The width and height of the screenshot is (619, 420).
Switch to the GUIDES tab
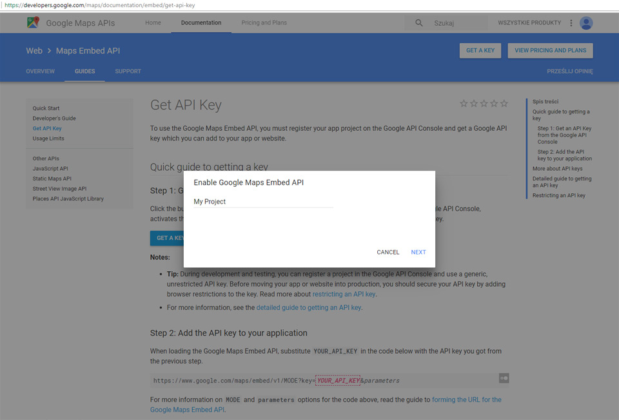tap(85, 72)
